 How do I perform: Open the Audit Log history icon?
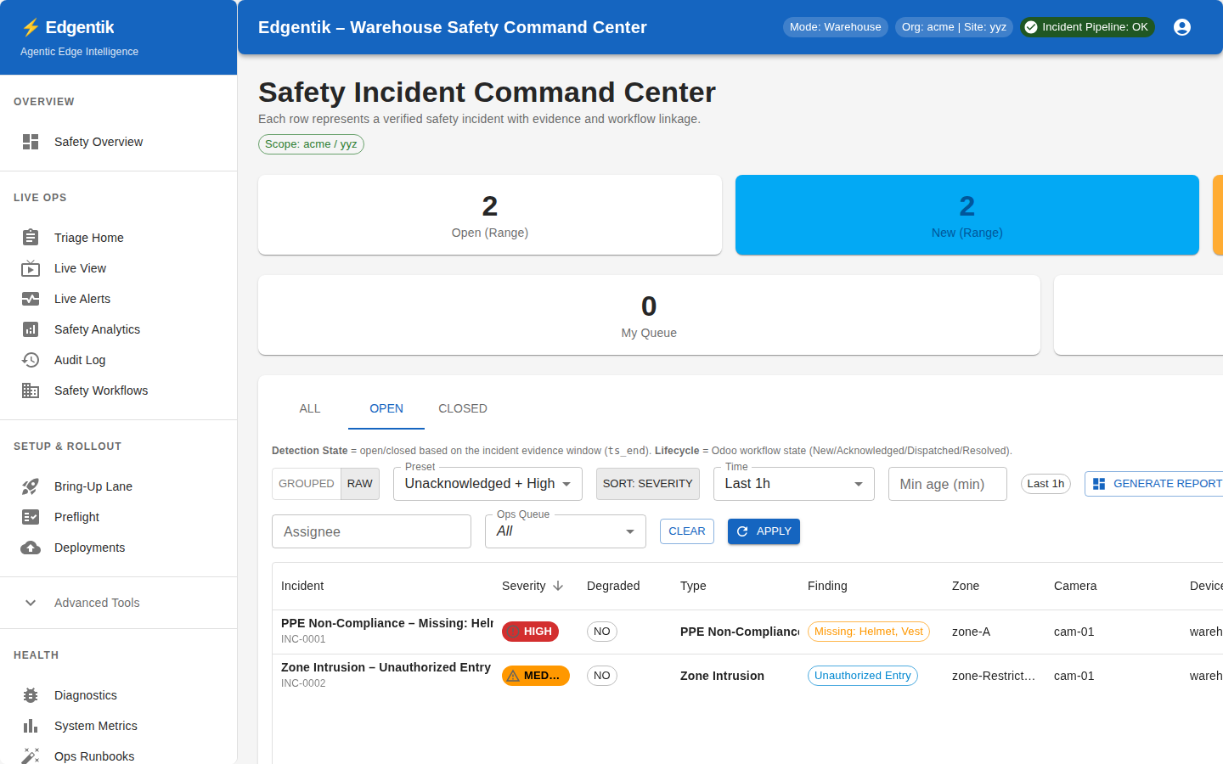(31, 360)
